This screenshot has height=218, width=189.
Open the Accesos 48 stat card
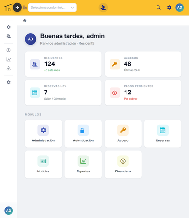pyautogui.click(x=143, y=64)
